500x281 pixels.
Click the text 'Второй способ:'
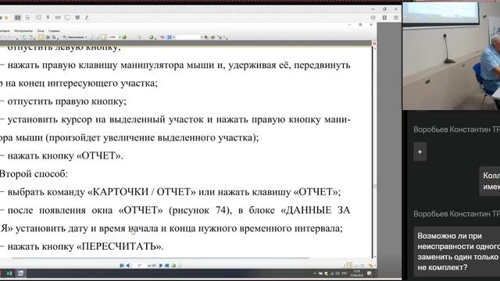coord(34,174)
